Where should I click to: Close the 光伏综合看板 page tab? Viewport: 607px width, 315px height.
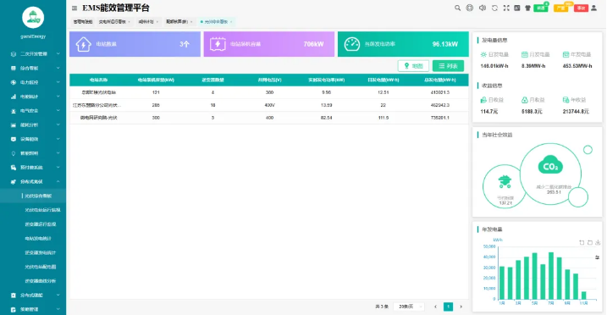click(231, 22)
